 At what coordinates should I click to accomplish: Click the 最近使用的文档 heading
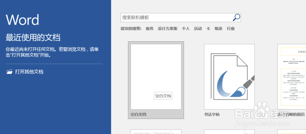point(33,37)
